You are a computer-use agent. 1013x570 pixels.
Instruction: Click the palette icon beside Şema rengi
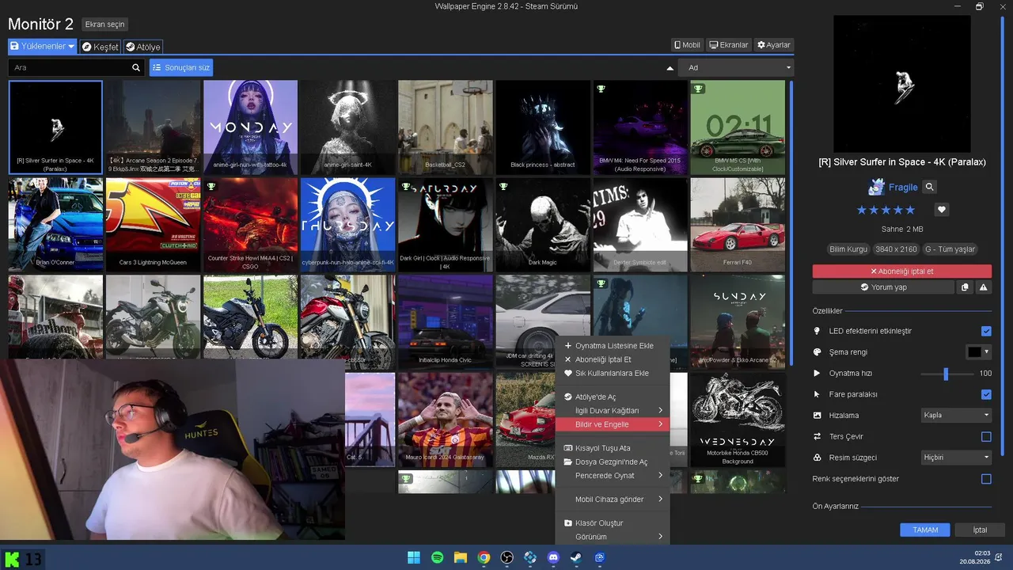(818, 351)
